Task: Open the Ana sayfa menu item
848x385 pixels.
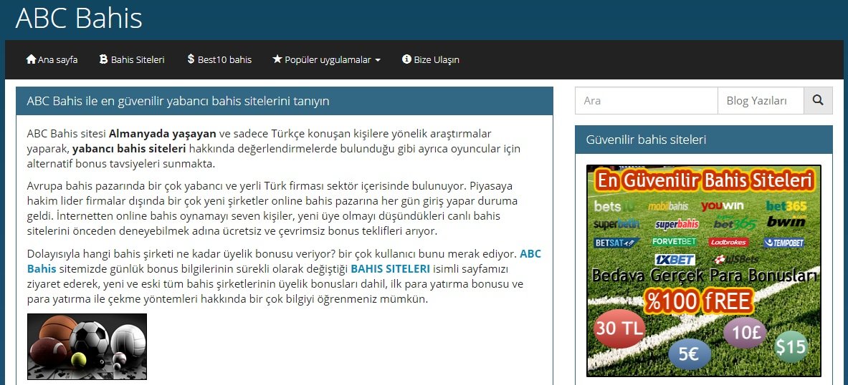Action: 52,59
